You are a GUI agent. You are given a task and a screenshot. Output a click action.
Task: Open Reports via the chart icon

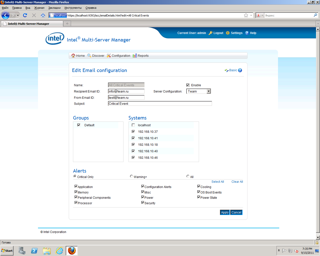tap(135, 55)
